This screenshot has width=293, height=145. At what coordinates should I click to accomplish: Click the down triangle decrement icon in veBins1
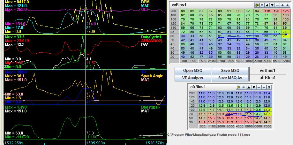click(x=273, y=5)
